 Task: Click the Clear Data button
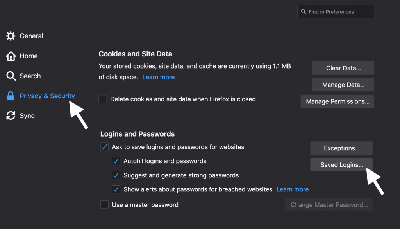pos(343,68)
